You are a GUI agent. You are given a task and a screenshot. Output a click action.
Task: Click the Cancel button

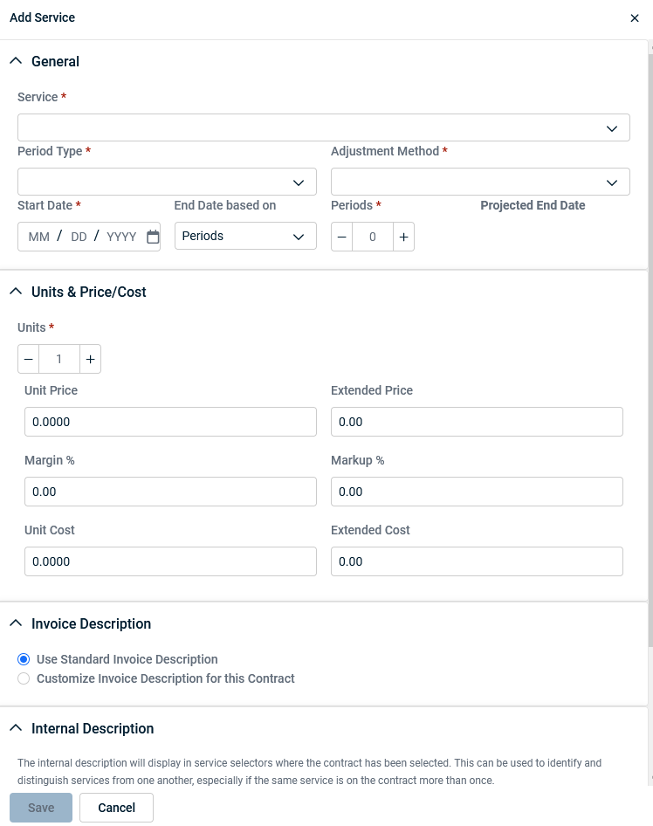116,808
